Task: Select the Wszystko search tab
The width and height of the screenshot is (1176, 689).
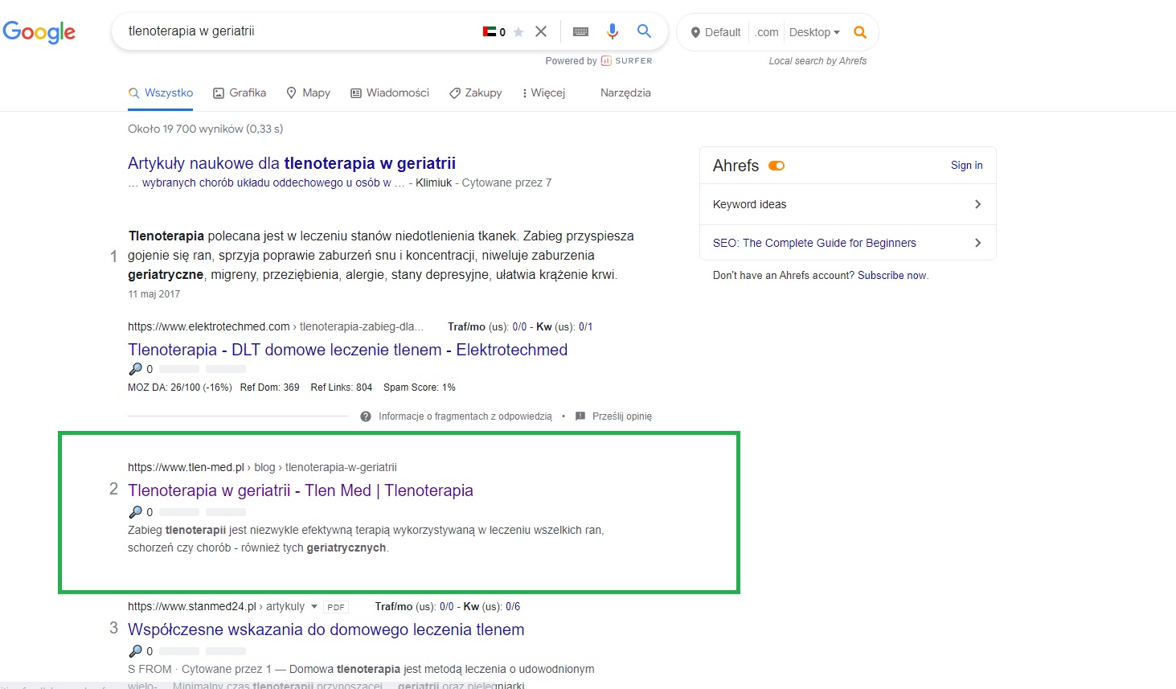Action: click(x=161, y=92)
